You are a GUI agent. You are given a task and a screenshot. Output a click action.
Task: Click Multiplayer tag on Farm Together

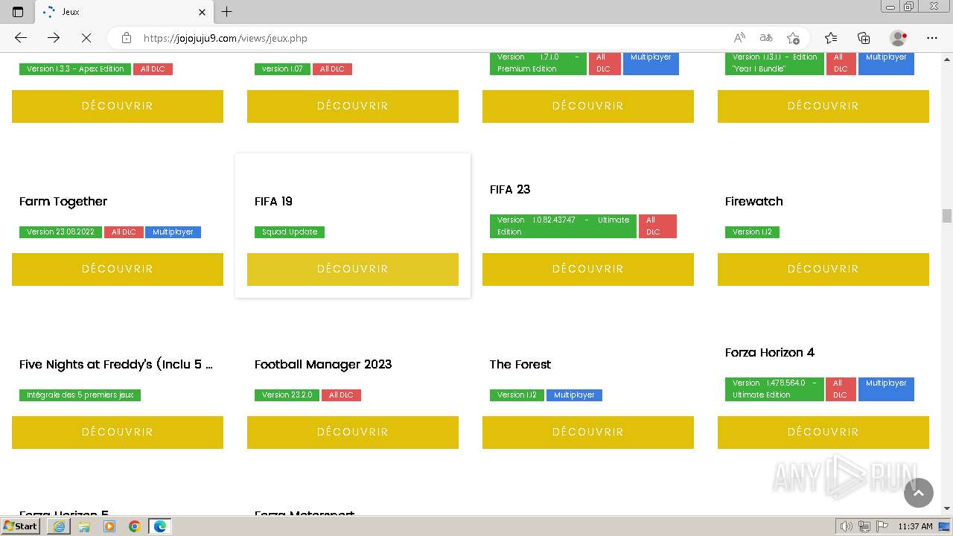point(173,232)
